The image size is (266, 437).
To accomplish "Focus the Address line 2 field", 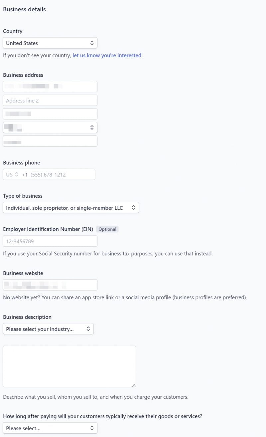I will point(50,100).
